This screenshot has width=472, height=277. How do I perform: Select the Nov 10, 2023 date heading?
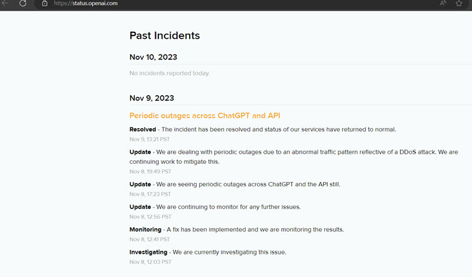pyautogui.click(x=153, y=57)
